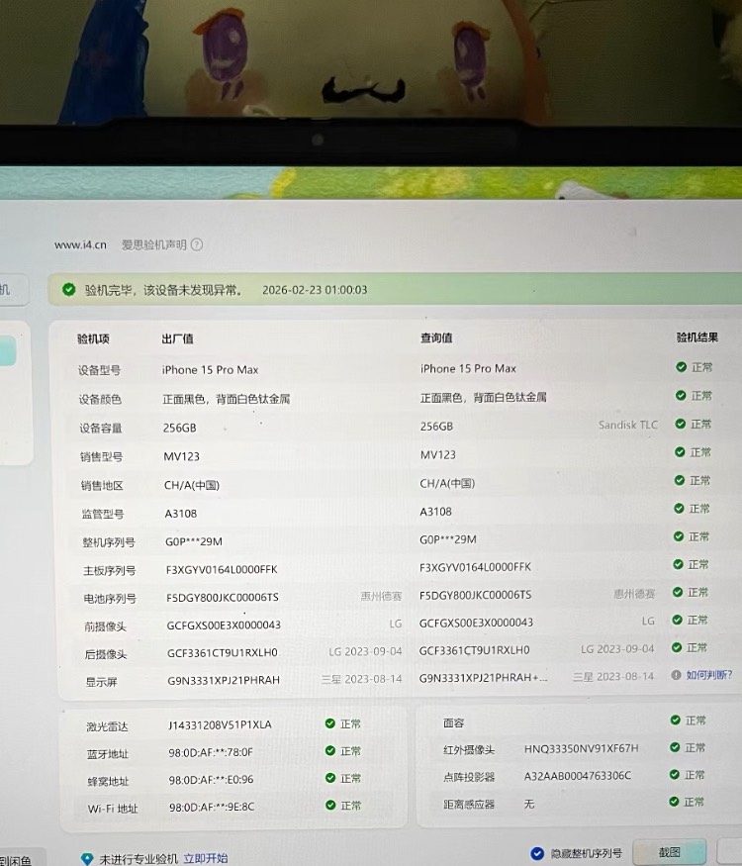The image size is (742, 866).
Task: Select lidar serial J14331208V51P1XLA
Action: 220,724
